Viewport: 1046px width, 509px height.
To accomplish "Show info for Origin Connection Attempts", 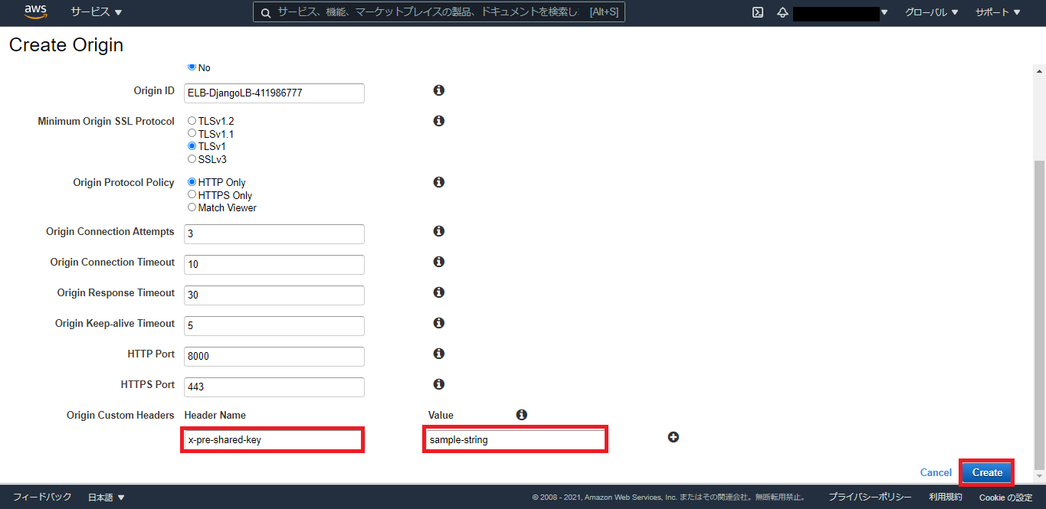I will coord(439,231).
